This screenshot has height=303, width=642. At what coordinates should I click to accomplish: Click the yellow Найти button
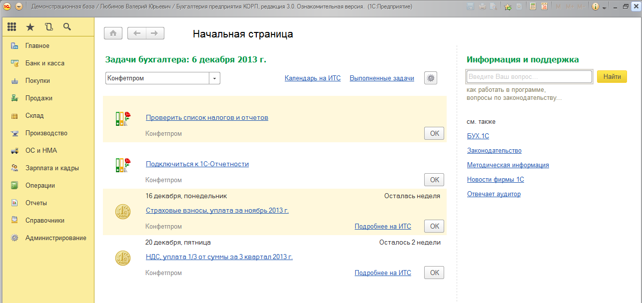coord(612,77)
